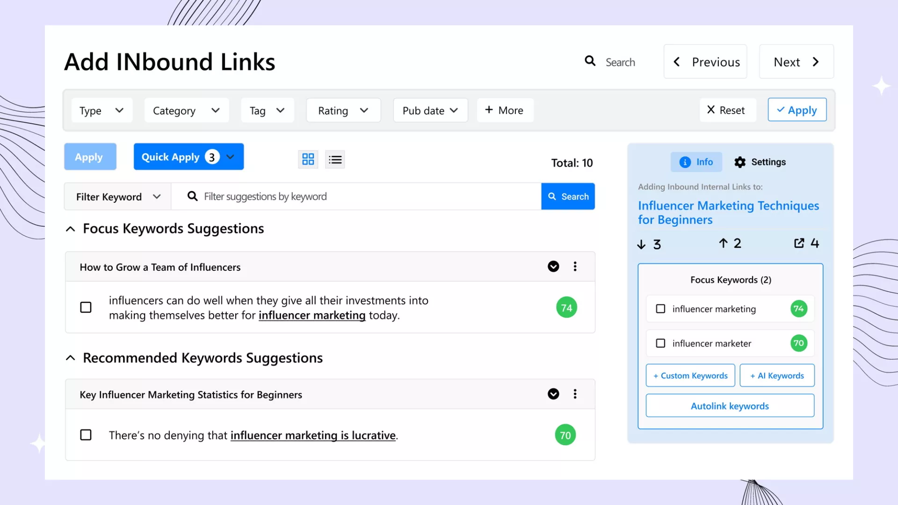
Task: Open three-dot menu for Key Influencer Statistics
Action: coord(575,394)
